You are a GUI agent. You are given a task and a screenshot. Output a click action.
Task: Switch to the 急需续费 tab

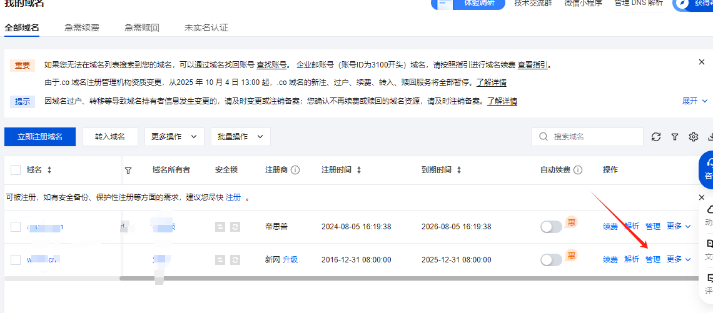coord(82,27)
